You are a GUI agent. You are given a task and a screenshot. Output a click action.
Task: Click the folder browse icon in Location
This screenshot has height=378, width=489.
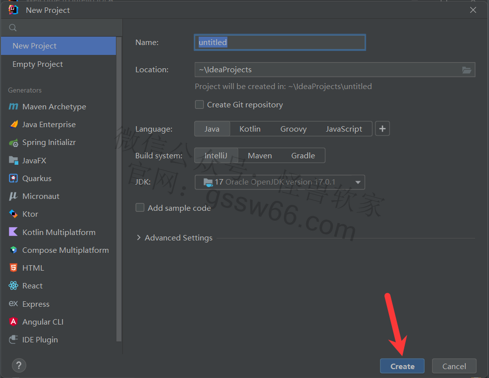(x=466, y=70)
